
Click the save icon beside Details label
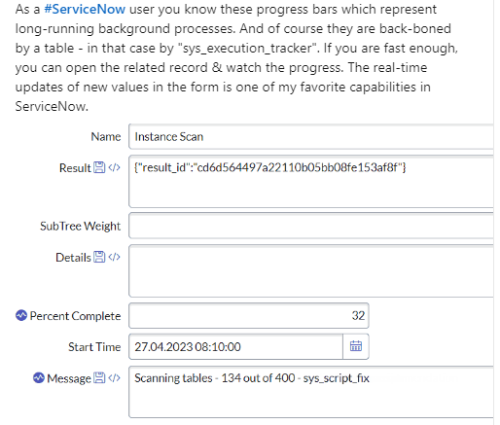click(99, 257)
